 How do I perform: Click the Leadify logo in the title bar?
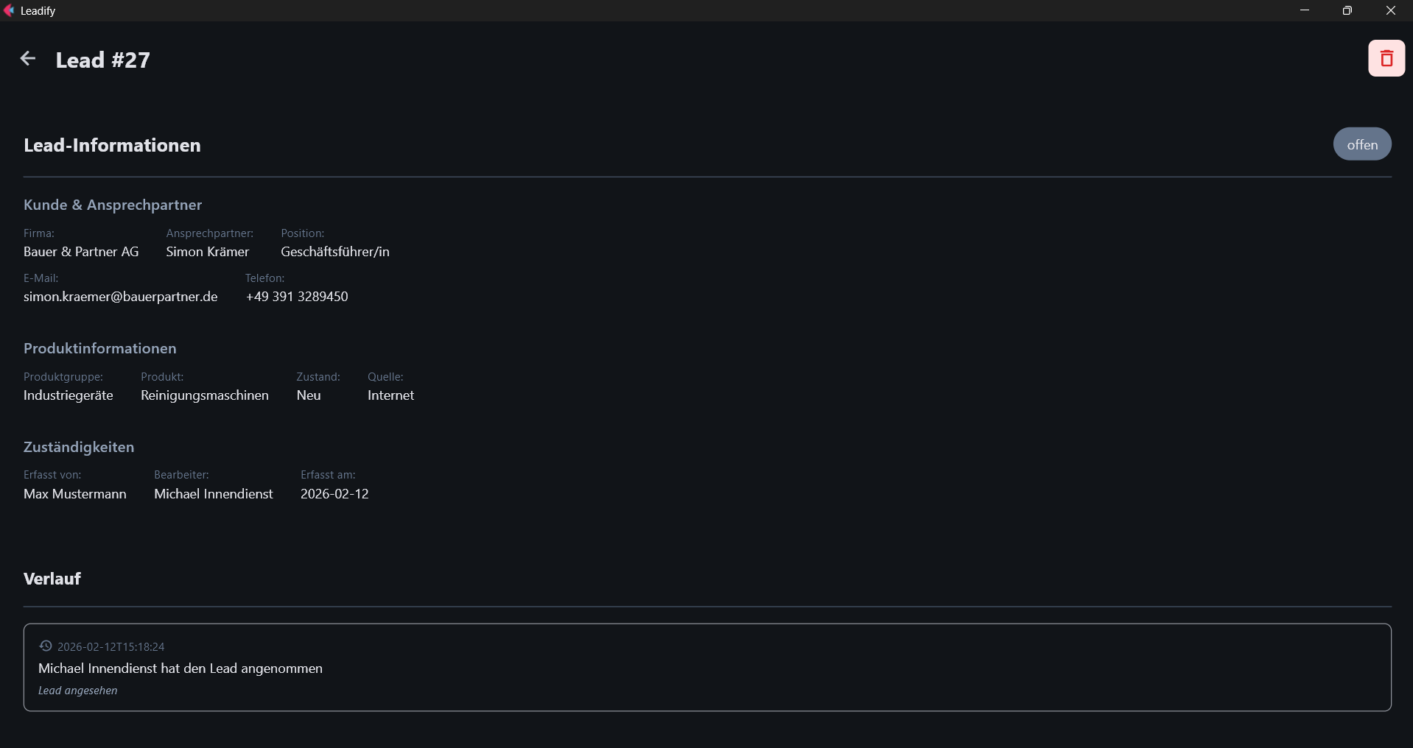click(9, 10)
